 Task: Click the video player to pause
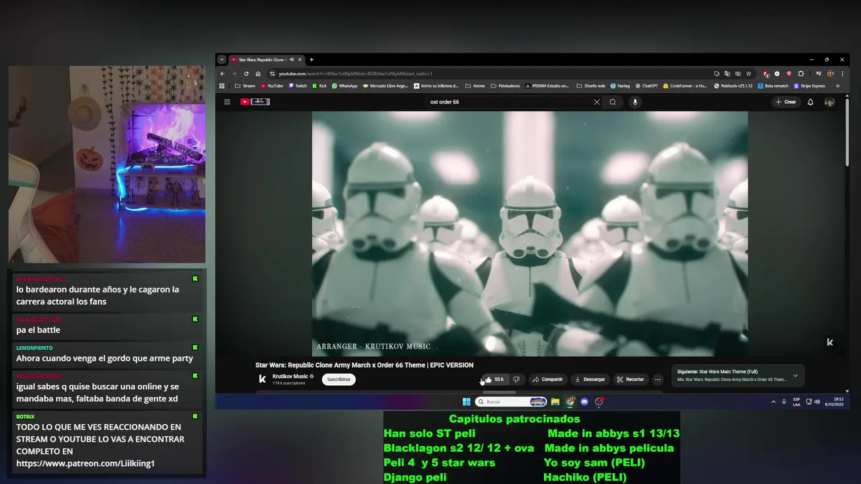point(530,233)
